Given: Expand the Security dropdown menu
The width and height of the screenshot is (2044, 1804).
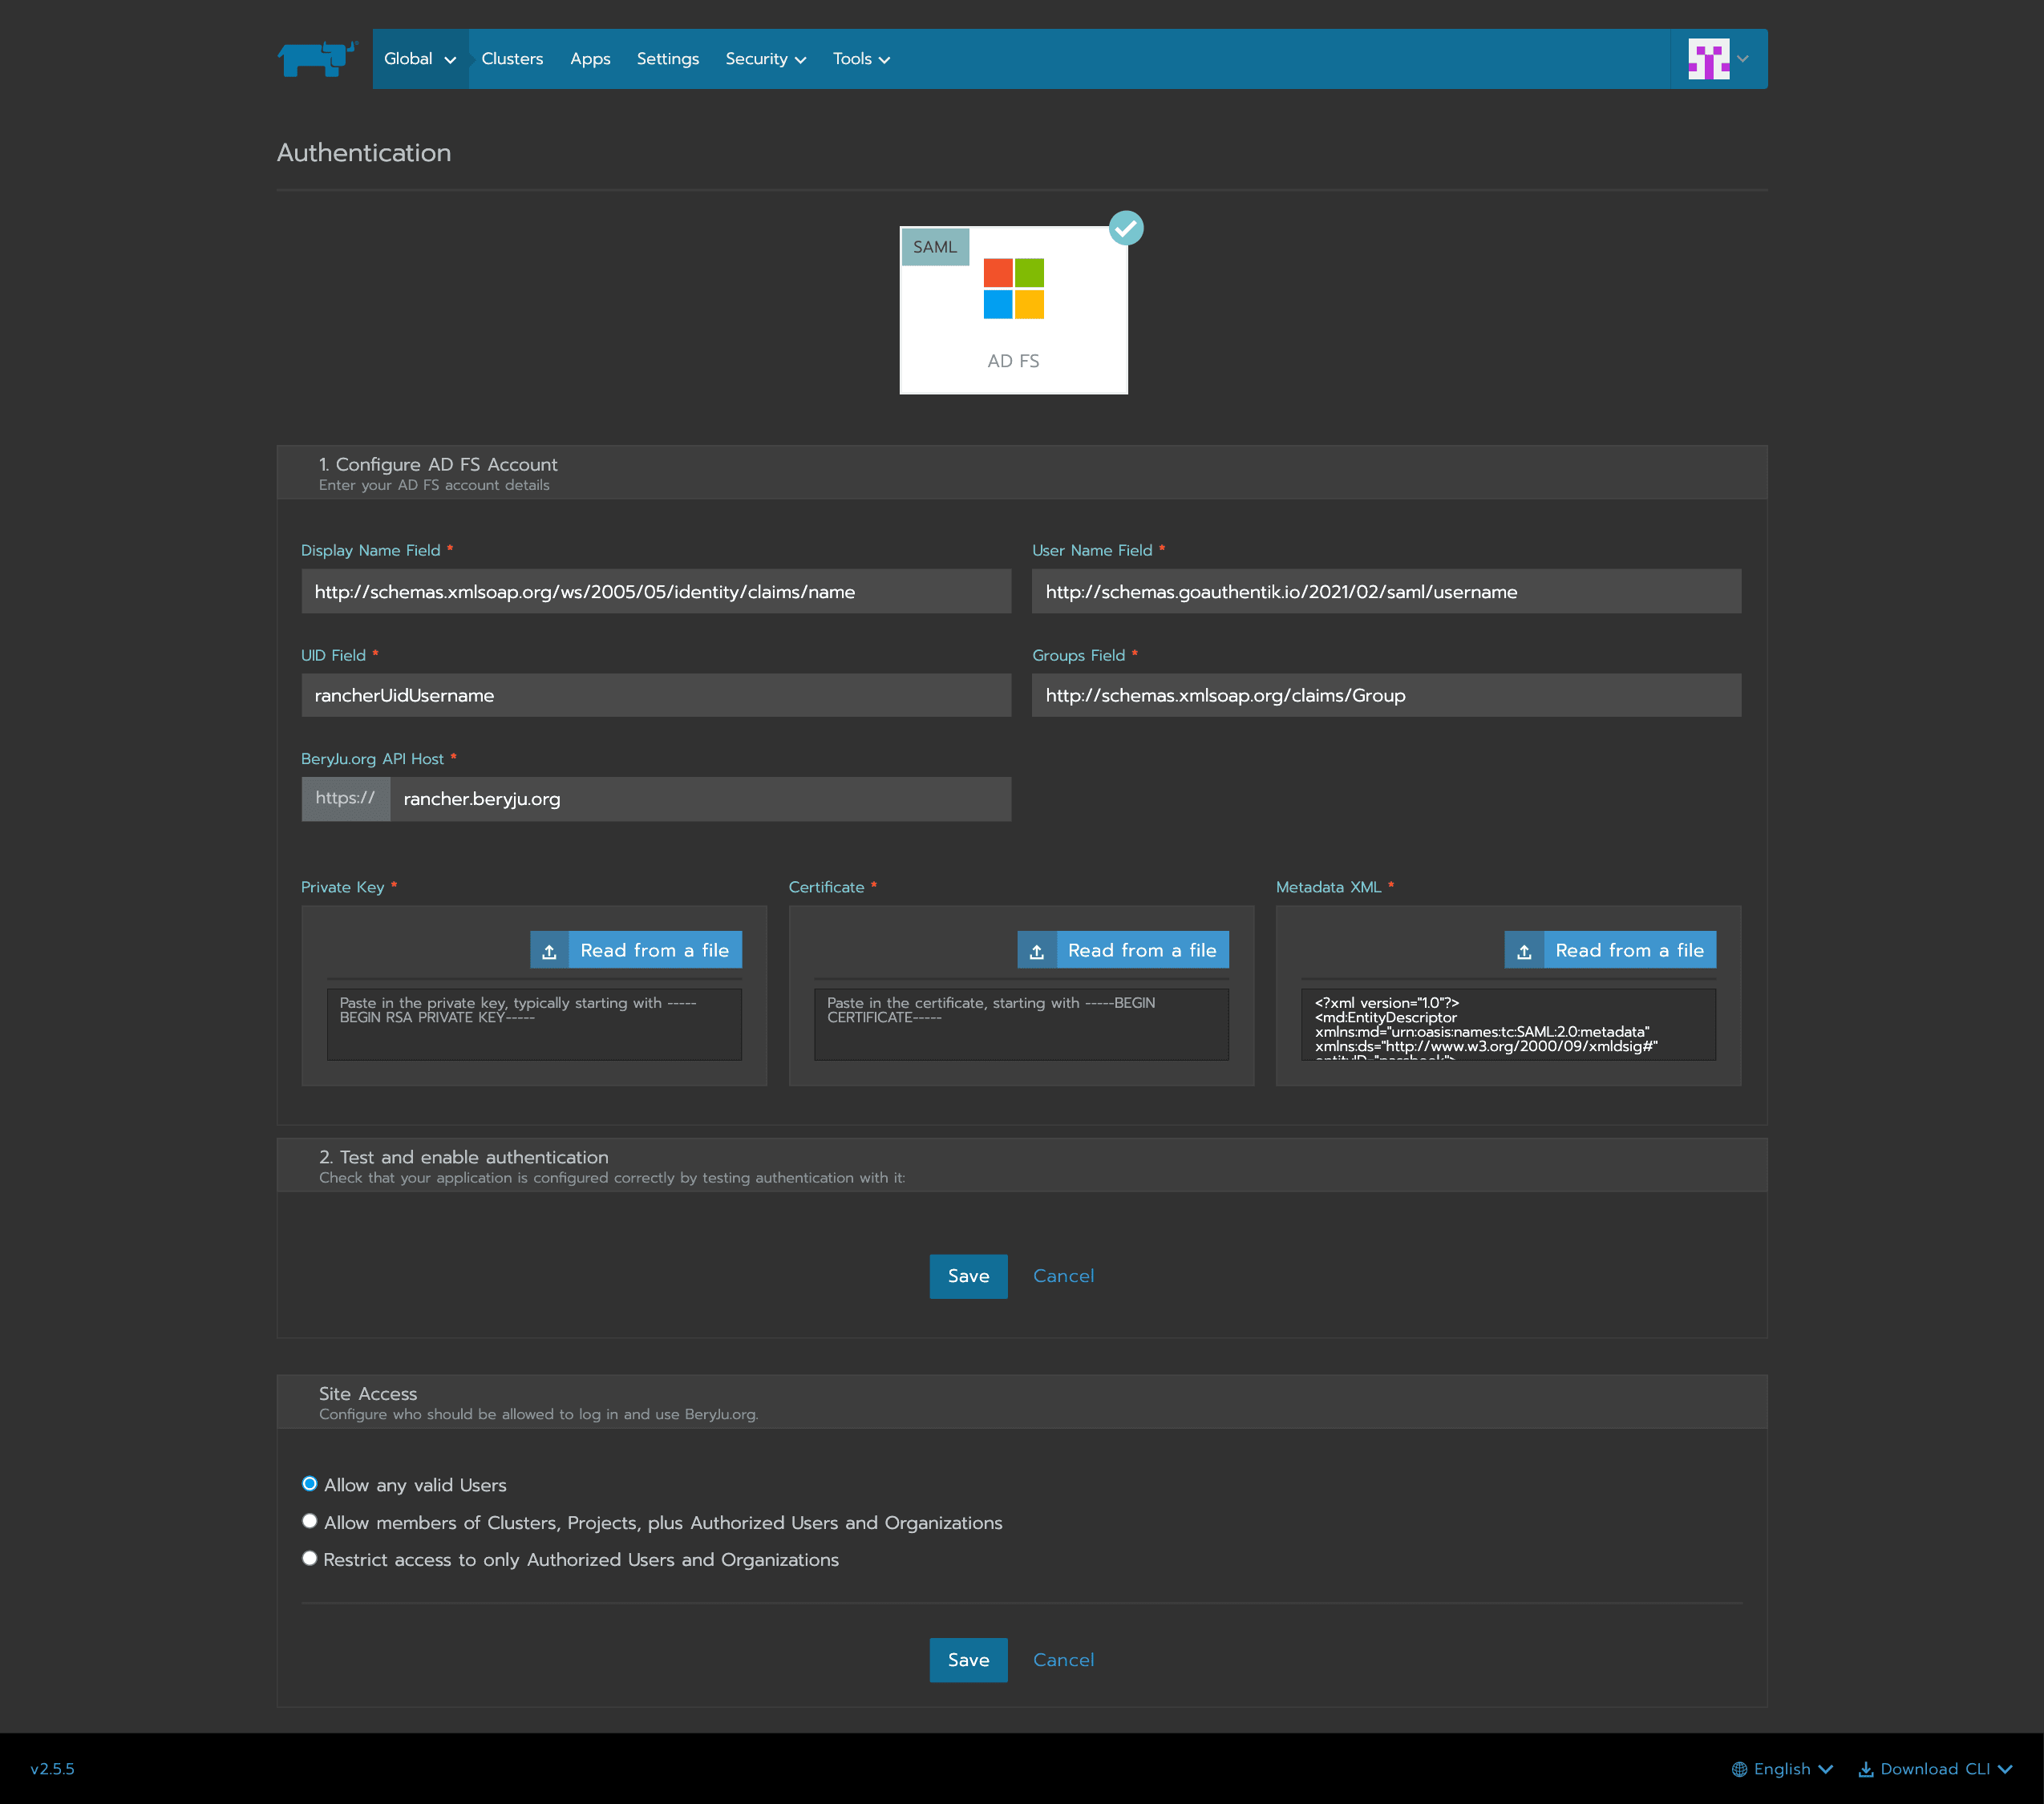Looking at the screenshot, I should pyautogui.click(x=765, y=59).
